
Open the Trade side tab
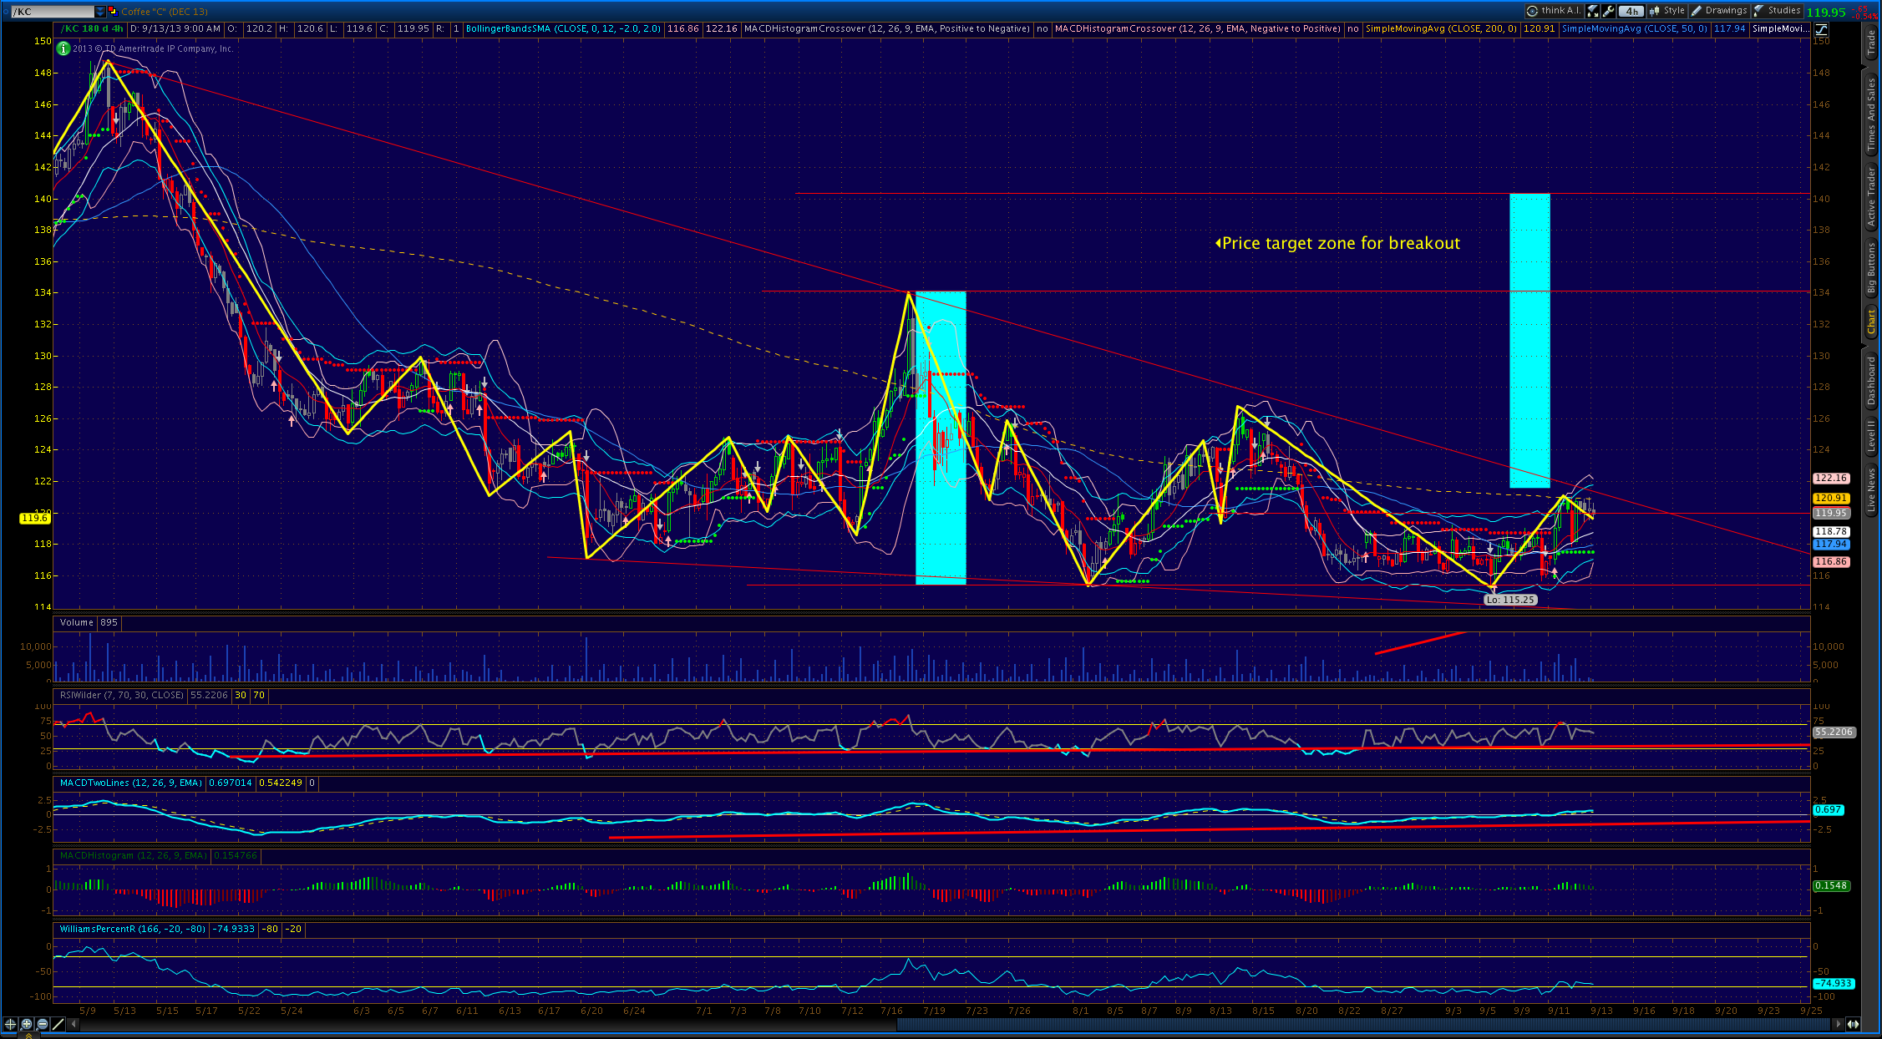click(x=1872, y=43)
